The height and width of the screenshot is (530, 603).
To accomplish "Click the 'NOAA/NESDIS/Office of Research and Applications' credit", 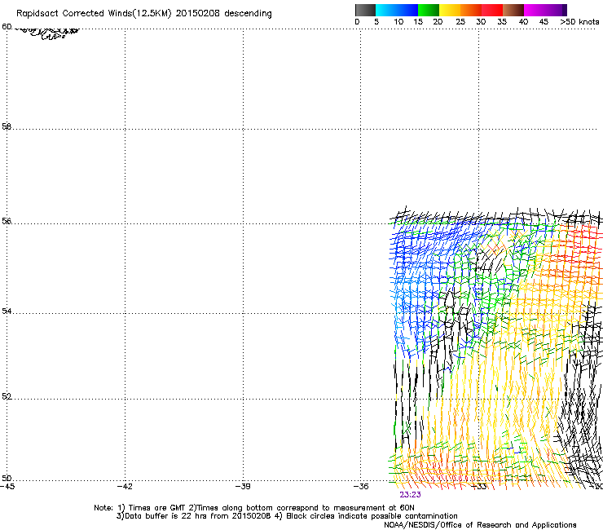I will (x=480, y=525).
